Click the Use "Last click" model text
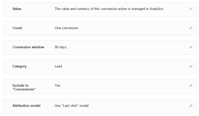This screenshot has height=116, width=199. tap(72, 106)
